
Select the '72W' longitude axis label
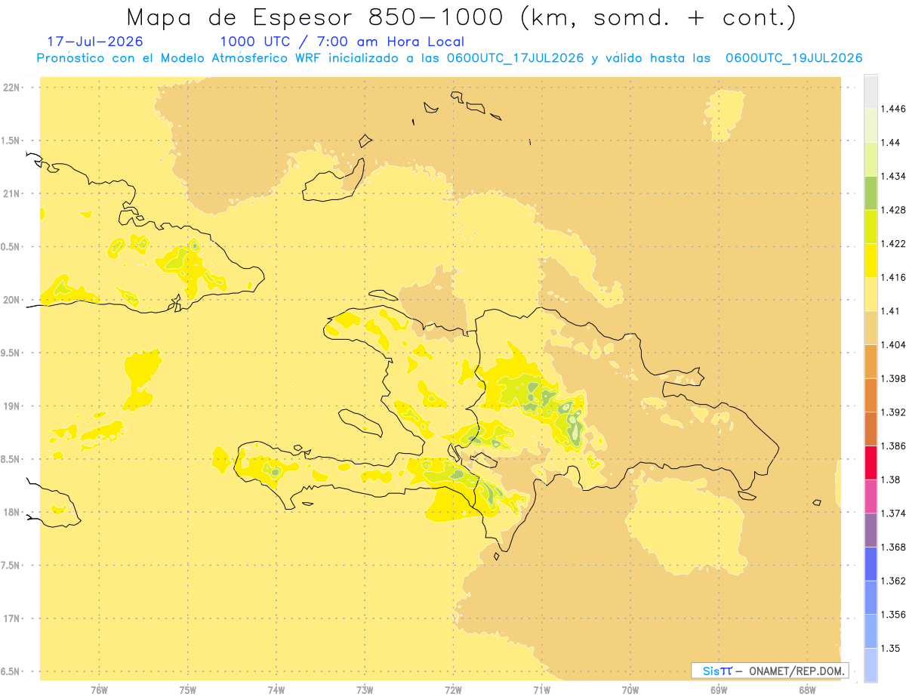coord(454,689)
